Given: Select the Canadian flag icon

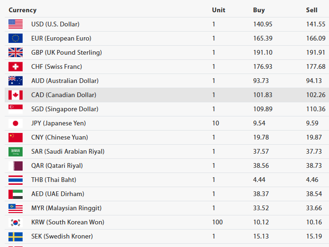Looking at the screenshot, I should pos(15,95).
